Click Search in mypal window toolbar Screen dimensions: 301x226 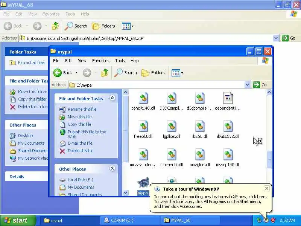click(x=126, y=73)
